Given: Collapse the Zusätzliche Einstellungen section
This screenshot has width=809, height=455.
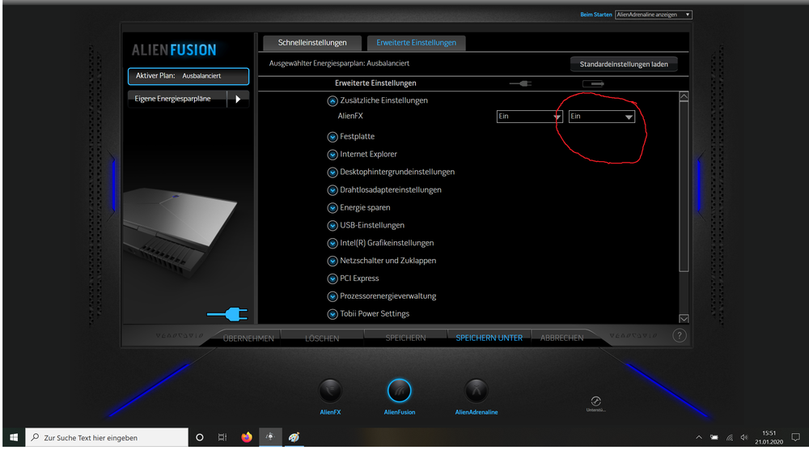Looking at the screenshot, I should tap(332, 101).
